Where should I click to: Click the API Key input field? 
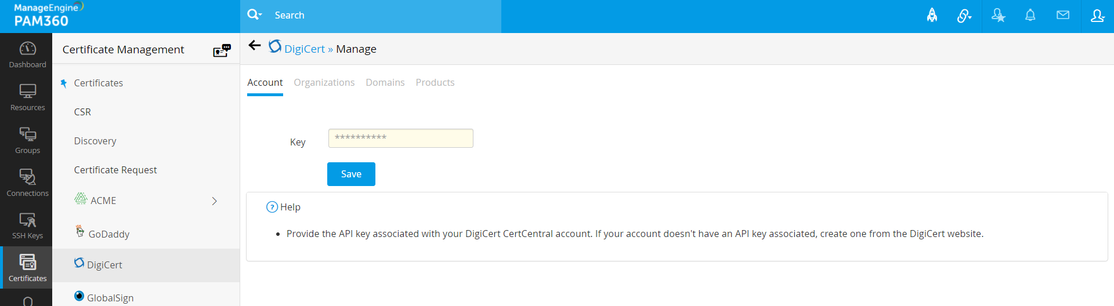tap(400, 138)
